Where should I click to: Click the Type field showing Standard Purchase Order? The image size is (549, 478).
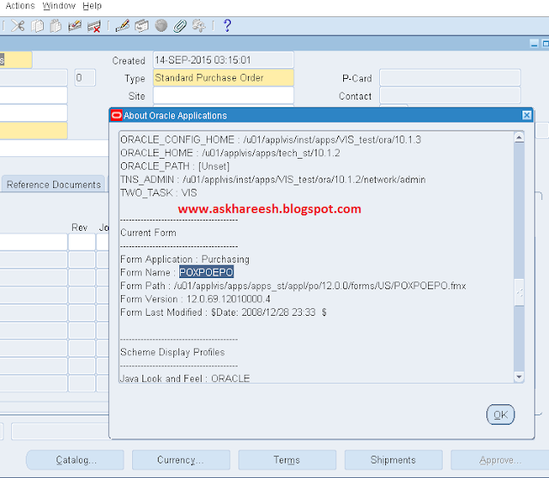point(223,78)
